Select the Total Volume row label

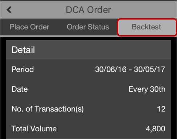click(x=34, y=129)
